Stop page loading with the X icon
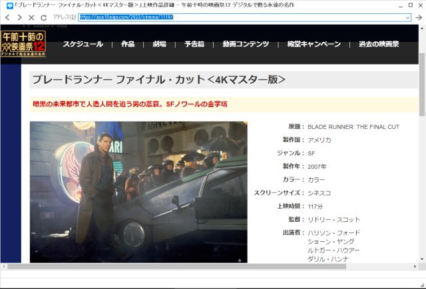 pos(31,18)
